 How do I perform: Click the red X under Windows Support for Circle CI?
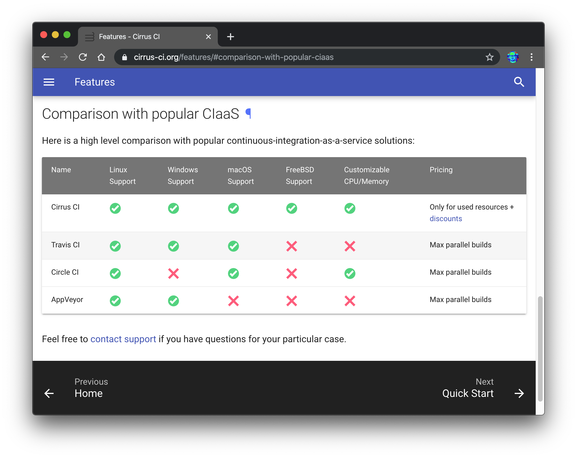(x=174, y=273)
